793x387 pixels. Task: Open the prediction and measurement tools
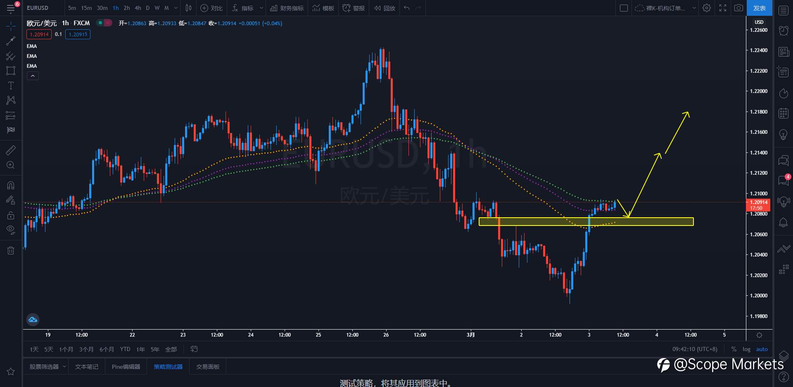11,115
